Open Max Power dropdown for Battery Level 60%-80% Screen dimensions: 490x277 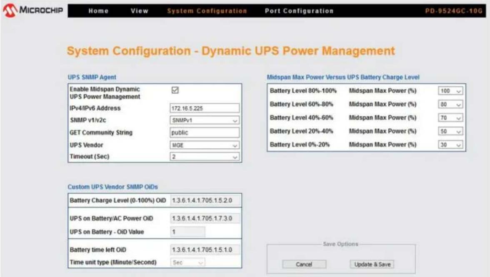point(450,104)
